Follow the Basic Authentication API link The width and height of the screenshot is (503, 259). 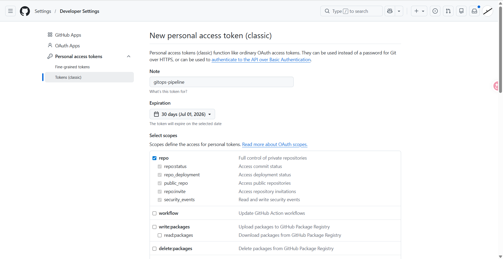(x=261, y=59)
